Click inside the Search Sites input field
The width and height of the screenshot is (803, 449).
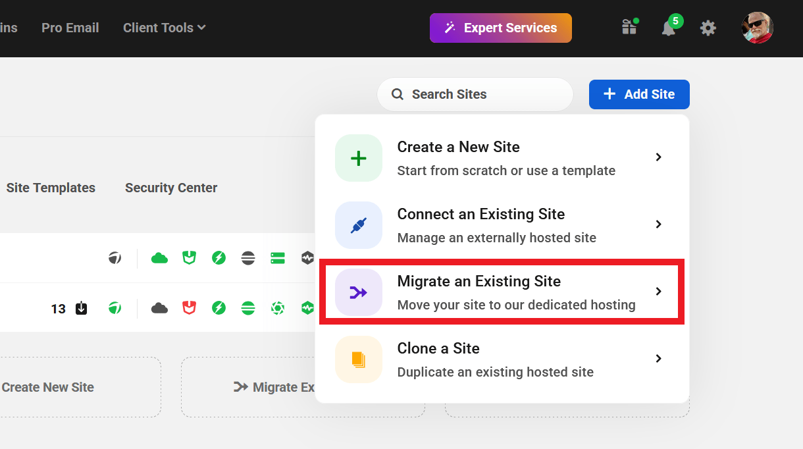(474, 94)
